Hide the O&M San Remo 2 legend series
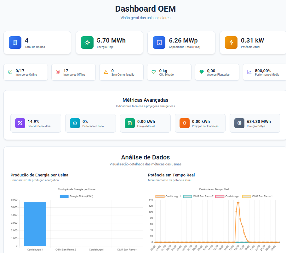 (x=199, y=196)
